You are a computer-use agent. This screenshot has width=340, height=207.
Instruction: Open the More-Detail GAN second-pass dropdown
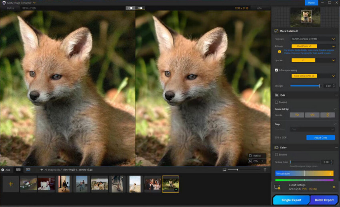tap(313, 76)
